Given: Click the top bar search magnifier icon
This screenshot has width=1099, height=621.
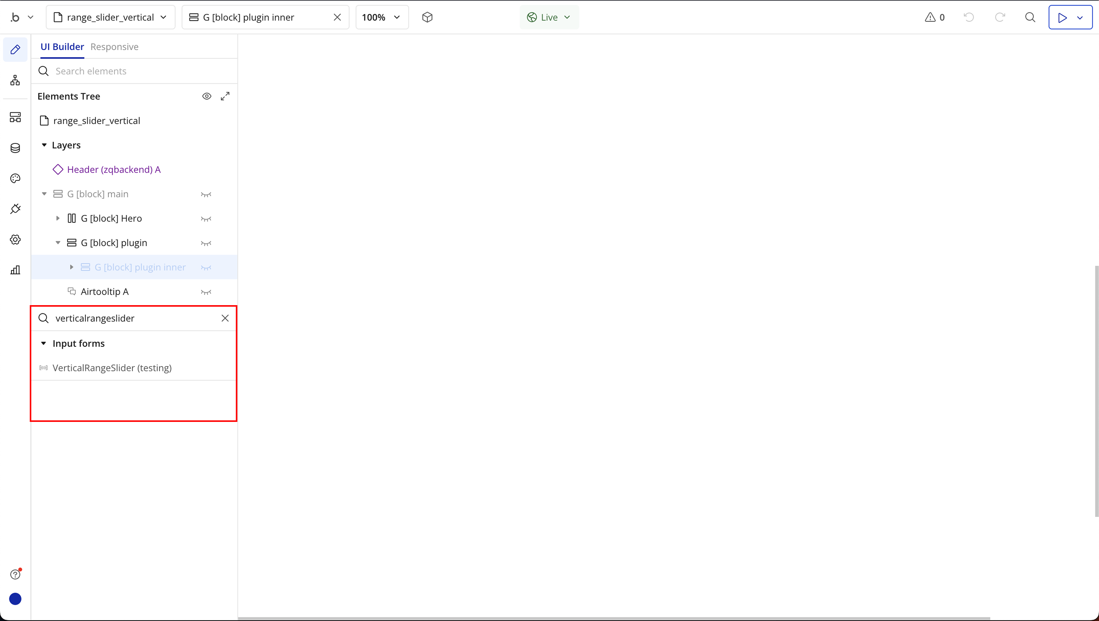Looking at the screenshot, I should pos(1030,17).
